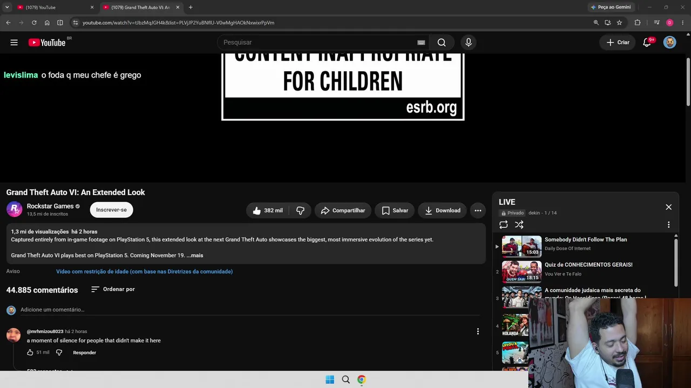Screen dimensions: 691x388
Task: View site information icon in address bar
Action: tap(75, 23)
